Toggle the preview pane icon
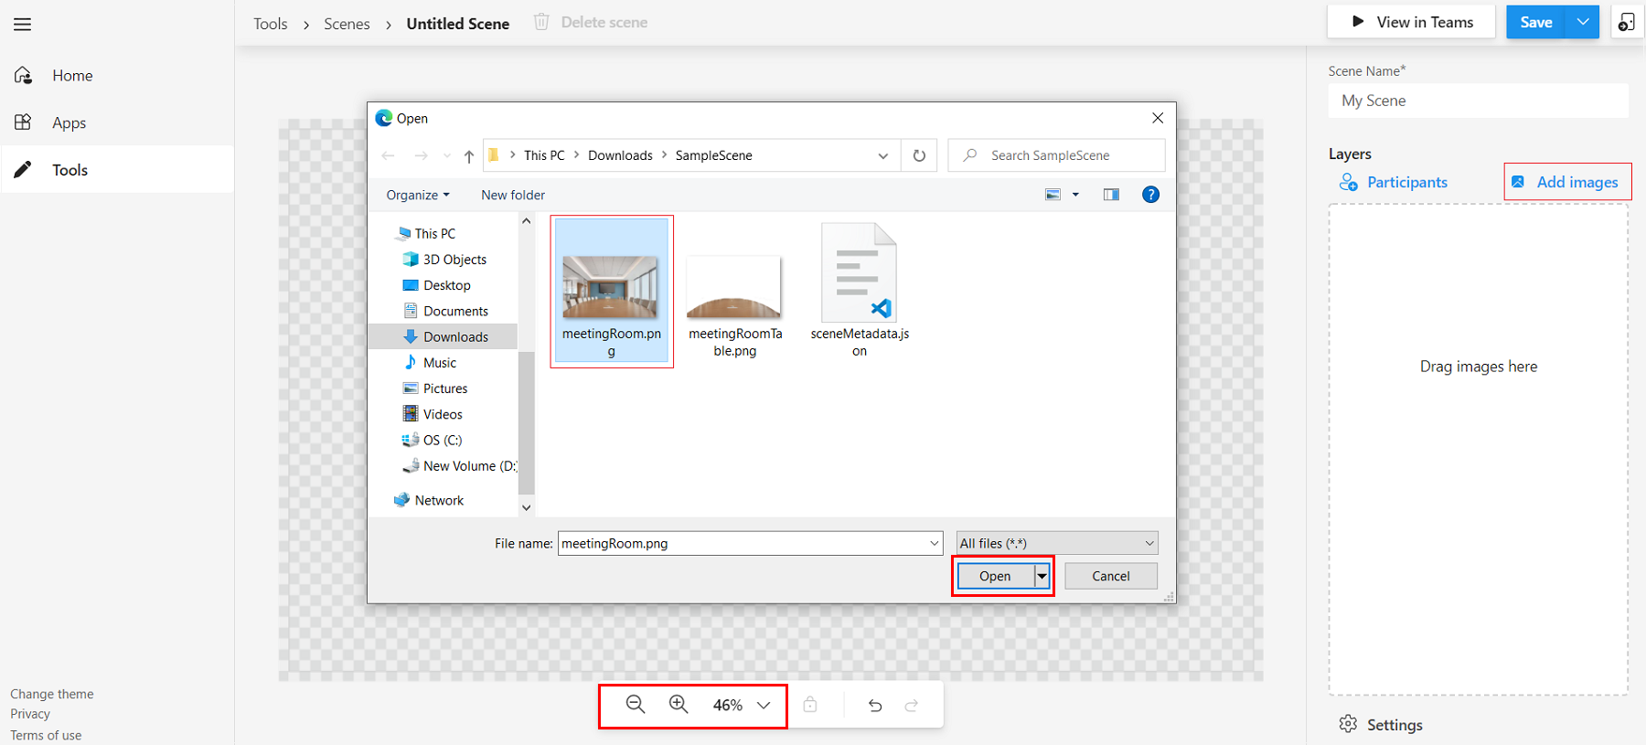This screenshot has width=1646, height=745. click(x=1111, y=195)
